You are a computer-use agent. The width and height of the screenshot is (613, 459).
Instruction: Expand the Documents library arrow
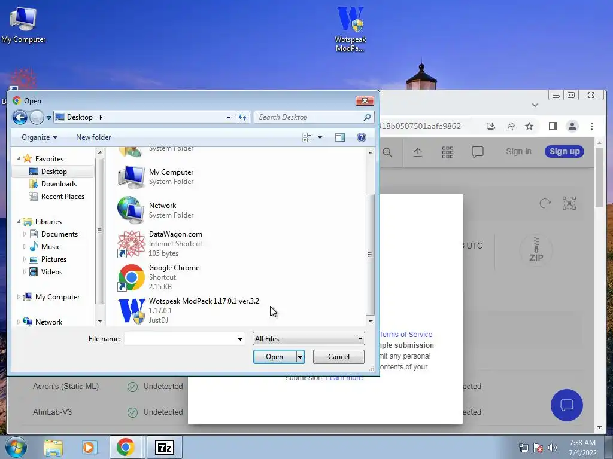(25, 234)
